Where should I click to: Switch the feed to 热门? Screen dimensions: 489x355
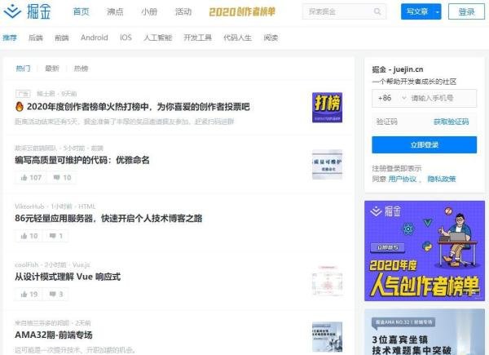coord(23,69)
